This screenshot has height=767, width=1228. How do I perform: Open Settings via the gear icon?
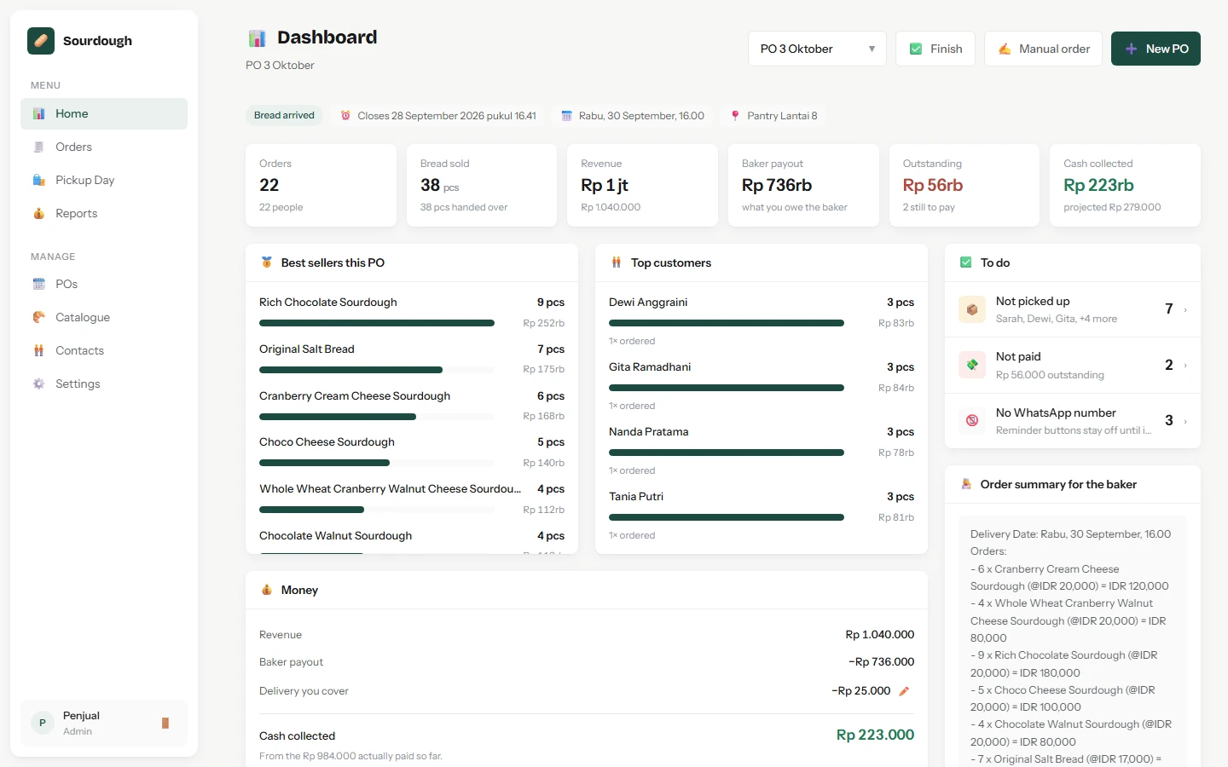(38, 383)
